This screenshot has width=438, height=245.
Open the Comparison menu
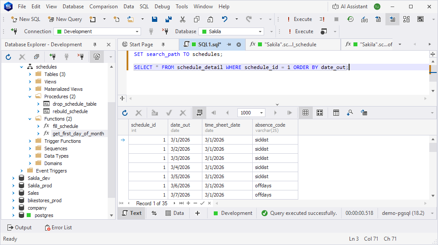[103, 7]
